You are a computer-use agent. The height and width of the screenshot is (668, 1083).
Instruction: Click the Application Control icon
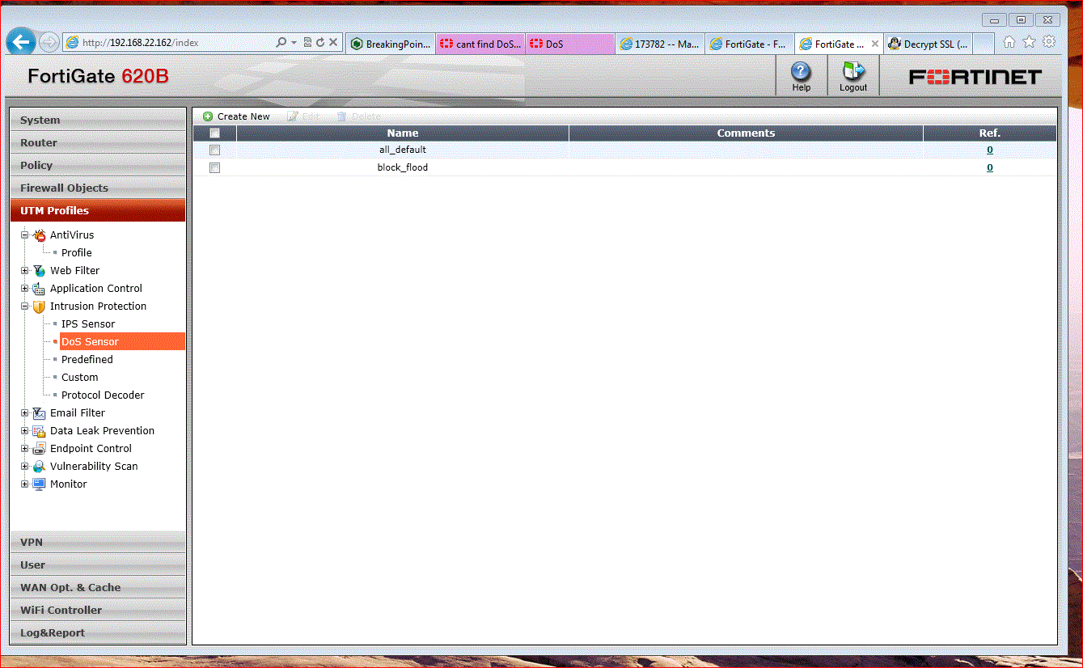39,289
